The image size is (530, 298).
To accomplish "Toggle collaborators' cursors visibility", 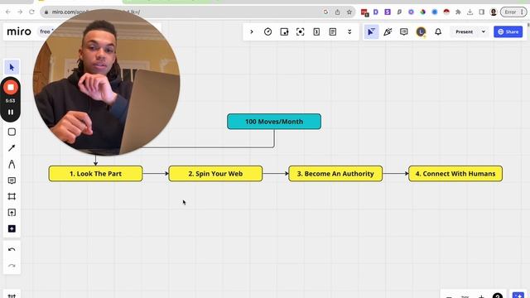I will [x=371, y=31].
